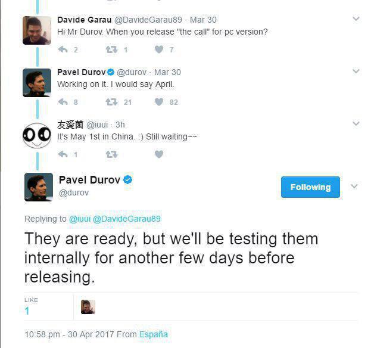Open the España location link
374x348 pixels.
(154, 334)
